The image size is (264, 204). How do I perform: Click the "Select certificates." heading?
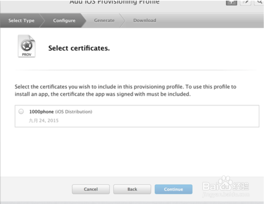[x=79, y=49]
